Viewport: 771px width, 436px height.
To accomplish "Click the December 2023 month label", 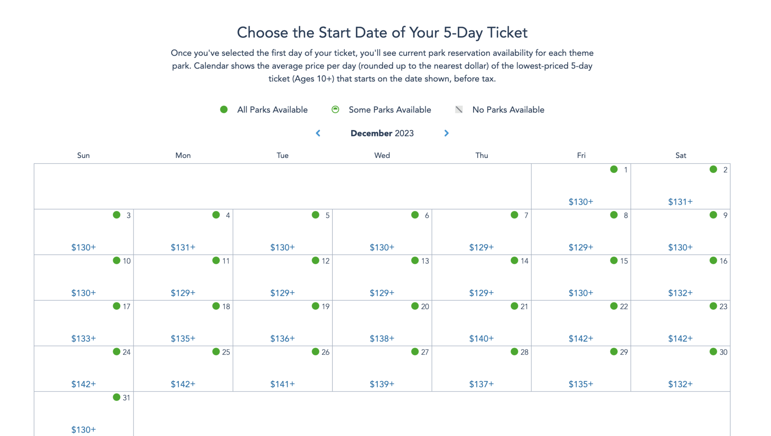I will 382,133.
